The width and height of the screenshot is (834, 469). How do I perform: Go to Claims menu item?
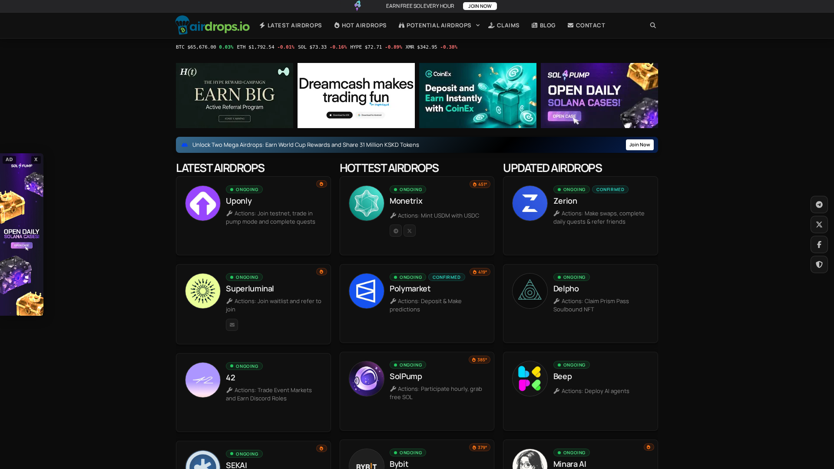click(504, 25)
